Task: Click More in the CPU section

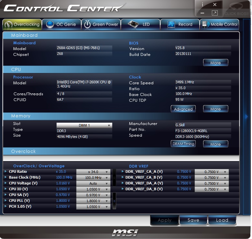Action: 215,109
